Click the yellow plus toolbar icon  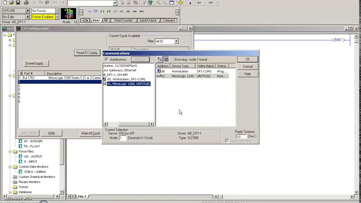point(180,3)
